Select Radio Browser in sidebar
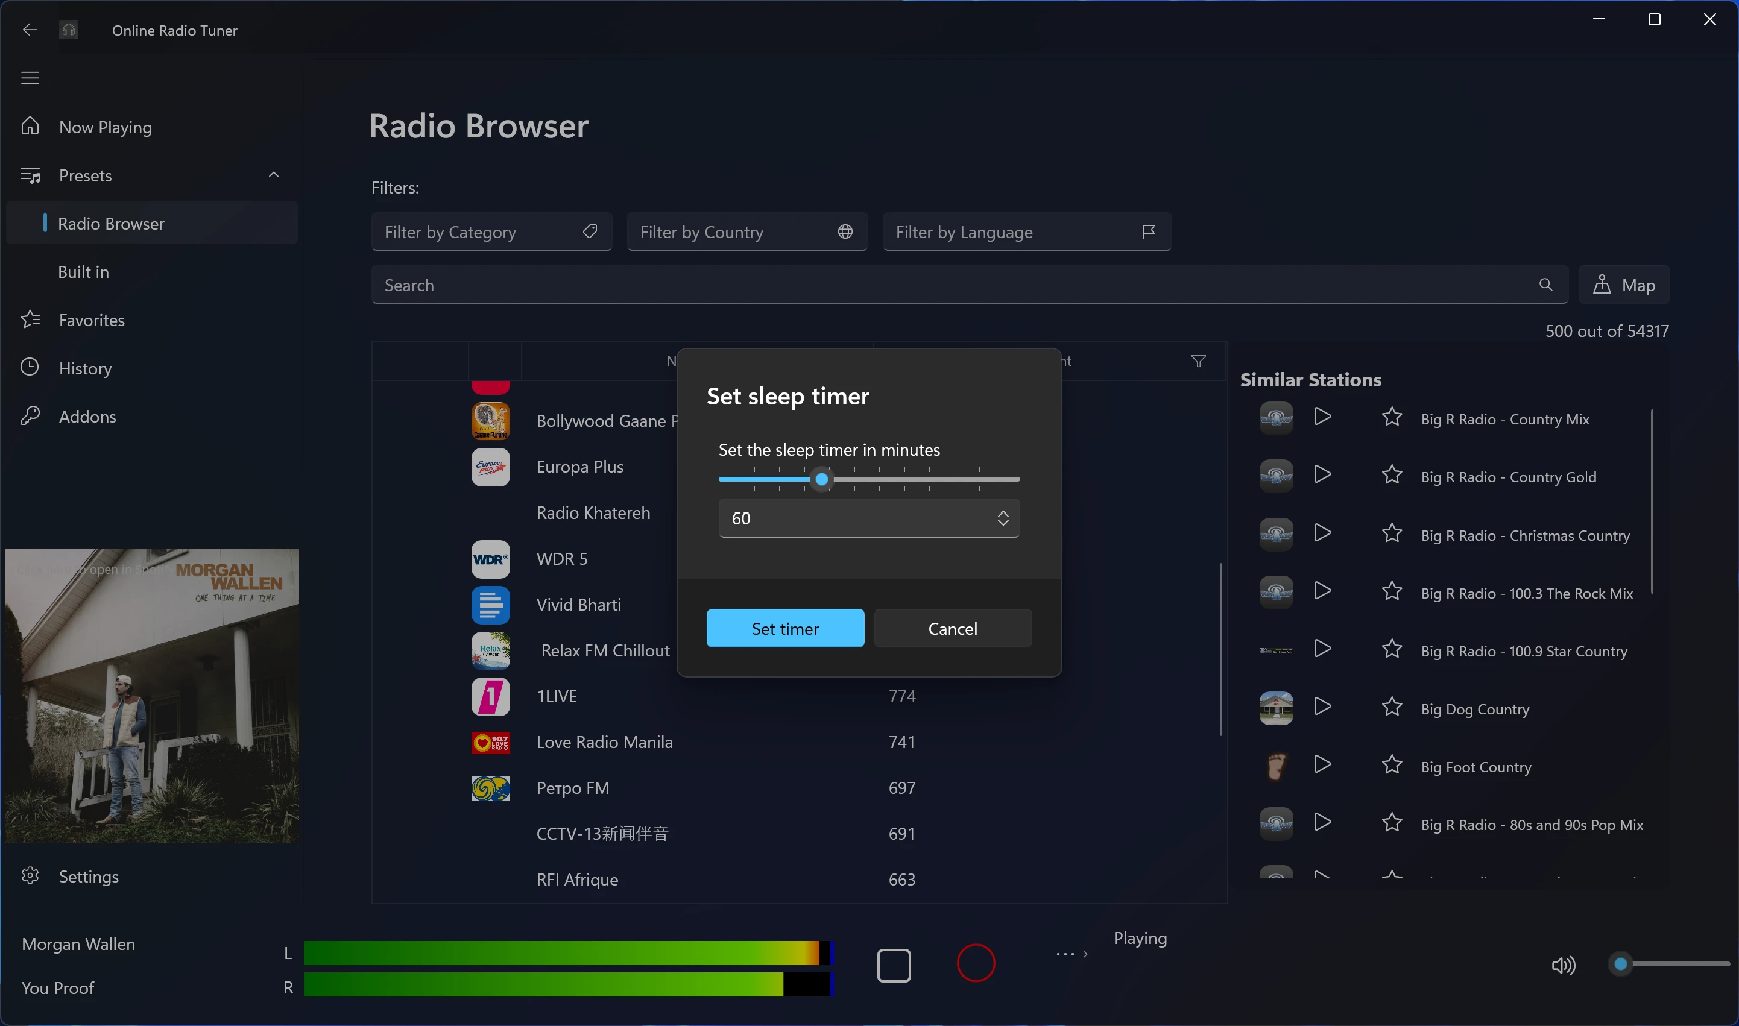 (151, 223)
